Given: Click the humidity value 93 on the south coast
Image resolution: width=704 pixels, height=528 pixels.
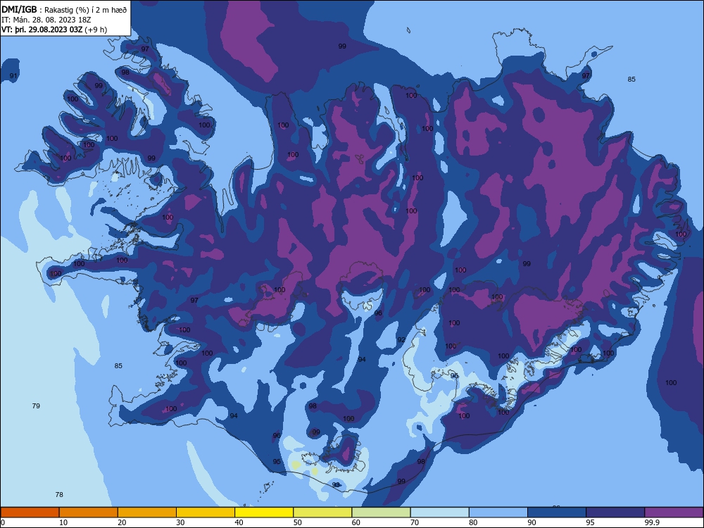Looking at the screenshot, I should (x=336, y=485).
